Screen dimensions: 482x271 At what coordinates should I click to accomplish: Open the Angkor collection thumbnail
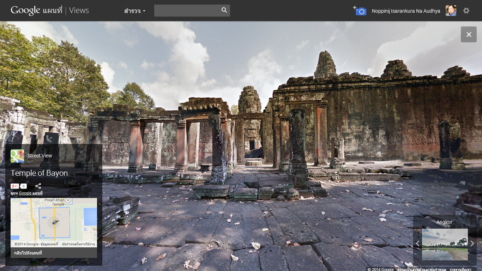click(445, 245)
